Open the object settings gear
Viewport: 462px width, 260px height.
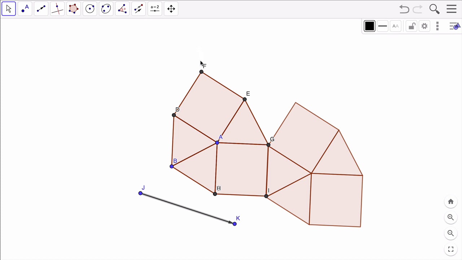424,26
